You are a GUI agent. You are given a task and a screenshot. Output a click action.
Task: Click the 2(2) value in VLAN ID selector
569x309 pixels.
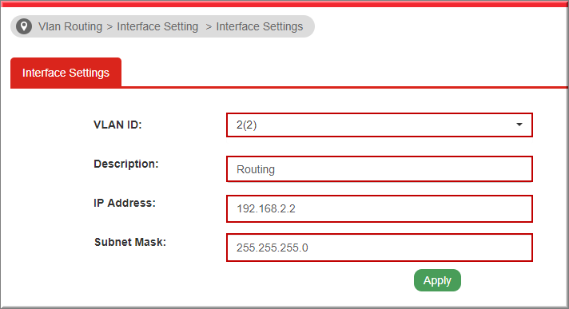[246, 125]
